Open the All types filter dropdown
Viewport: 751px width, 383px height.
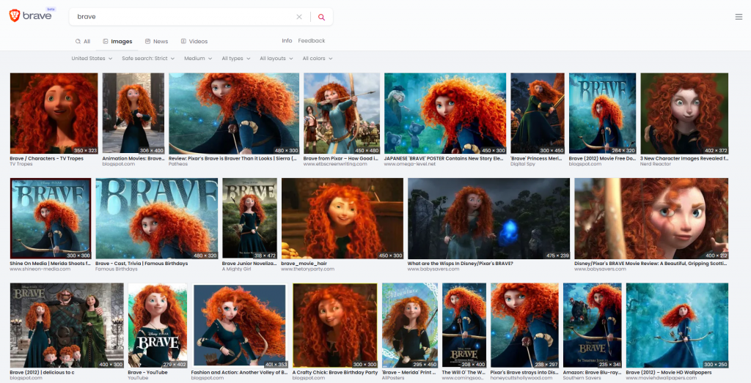(x=235, y=59)
